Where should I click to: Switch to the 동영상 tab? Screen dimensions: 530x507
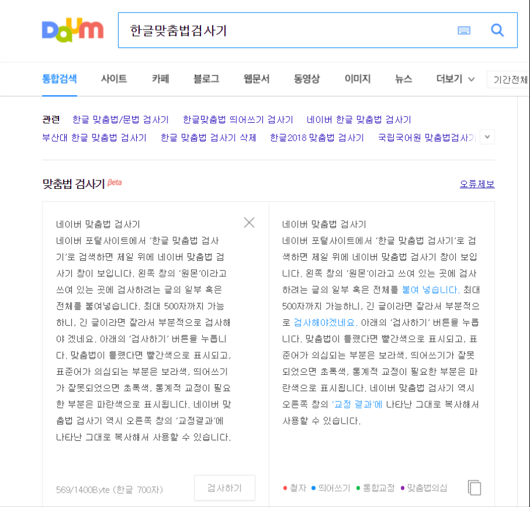(x=306, y=79)
